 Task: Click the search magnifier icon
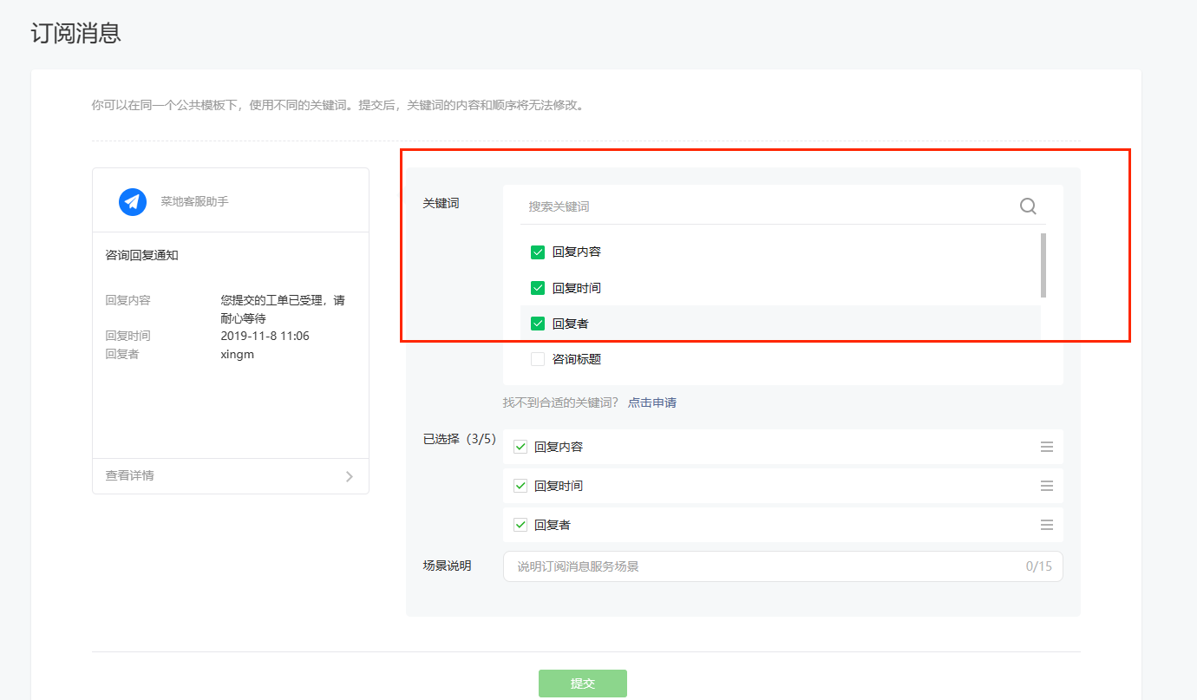1028,206
